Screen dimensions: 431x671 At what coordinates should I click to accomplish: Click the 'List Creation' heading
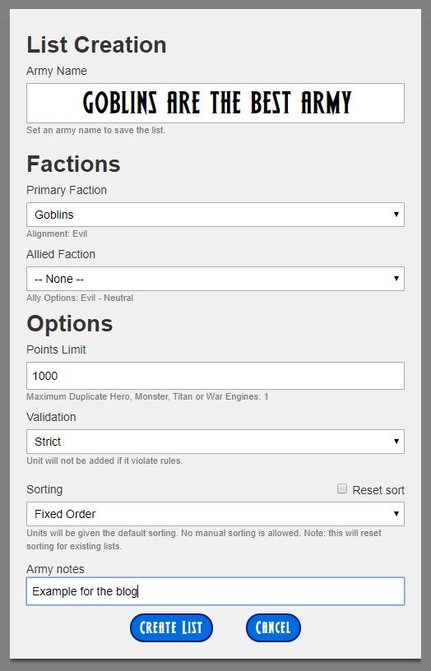[96, 45]
